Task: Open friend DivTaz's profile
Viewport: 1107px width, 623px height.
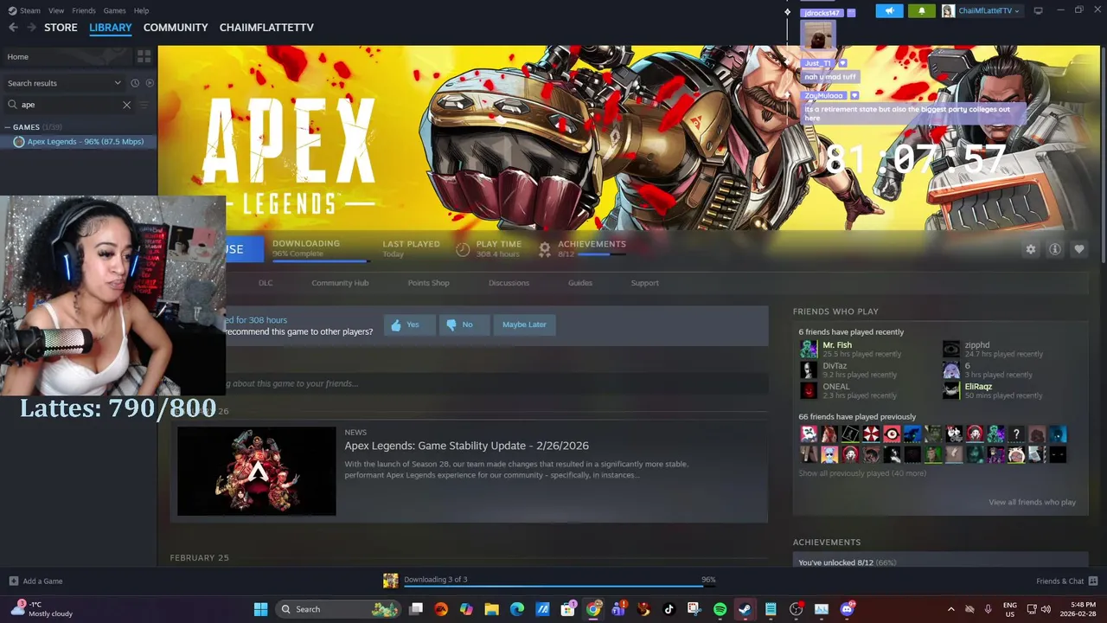Action: tap(835, 366)
